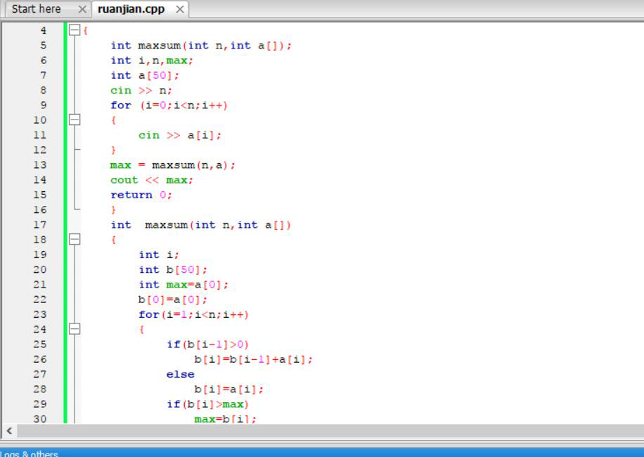
Task: Collapse the for loop block at line 10
Action: (74, 120)
